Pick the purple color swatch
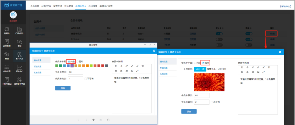The image size is (295, 125). point(72,66)
